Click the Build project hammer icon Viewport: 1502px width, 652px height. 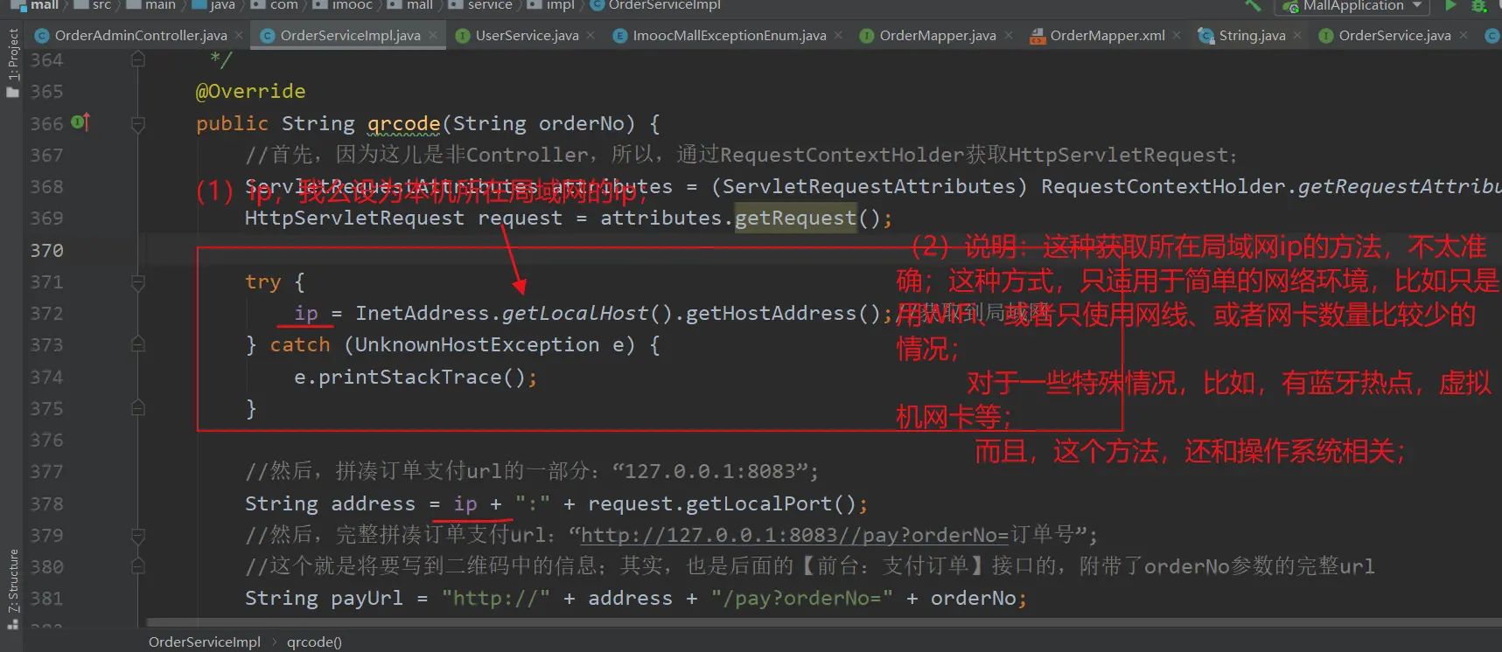click(1253, 5)
